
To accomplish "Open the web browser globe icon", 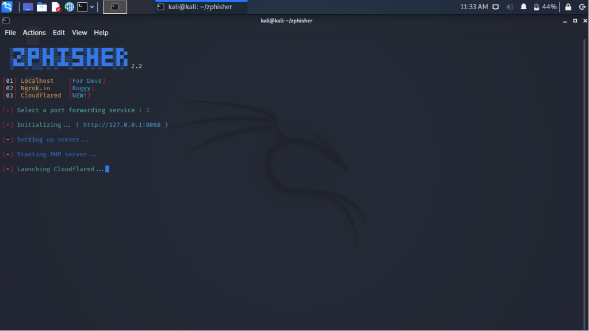I will click(x=70, y=7).
